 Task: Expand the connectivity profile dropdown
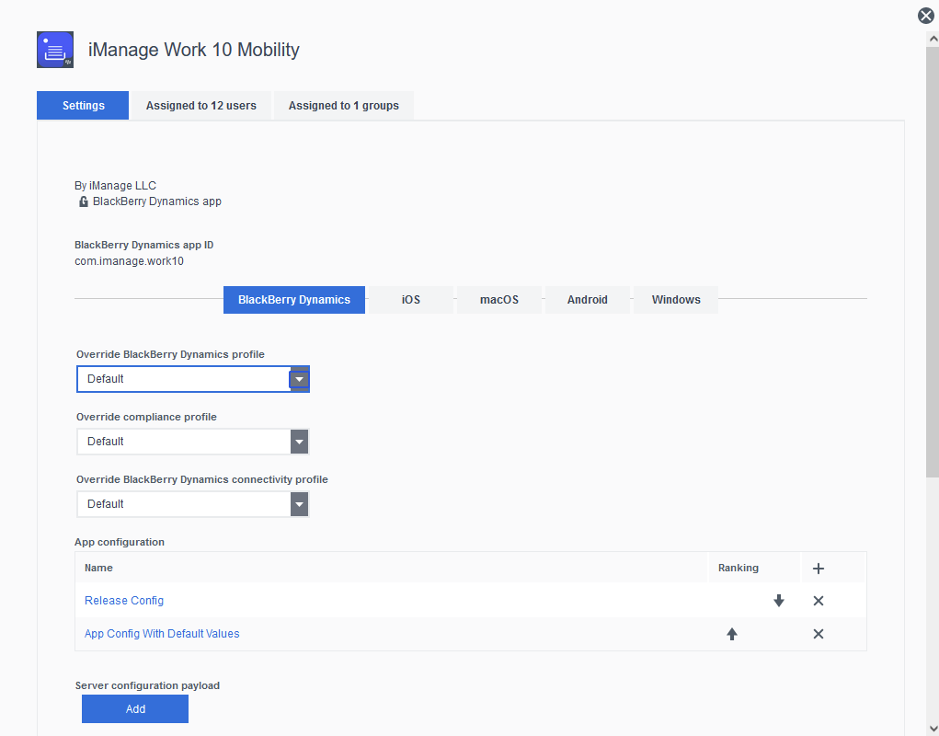[x=299, y=504]
